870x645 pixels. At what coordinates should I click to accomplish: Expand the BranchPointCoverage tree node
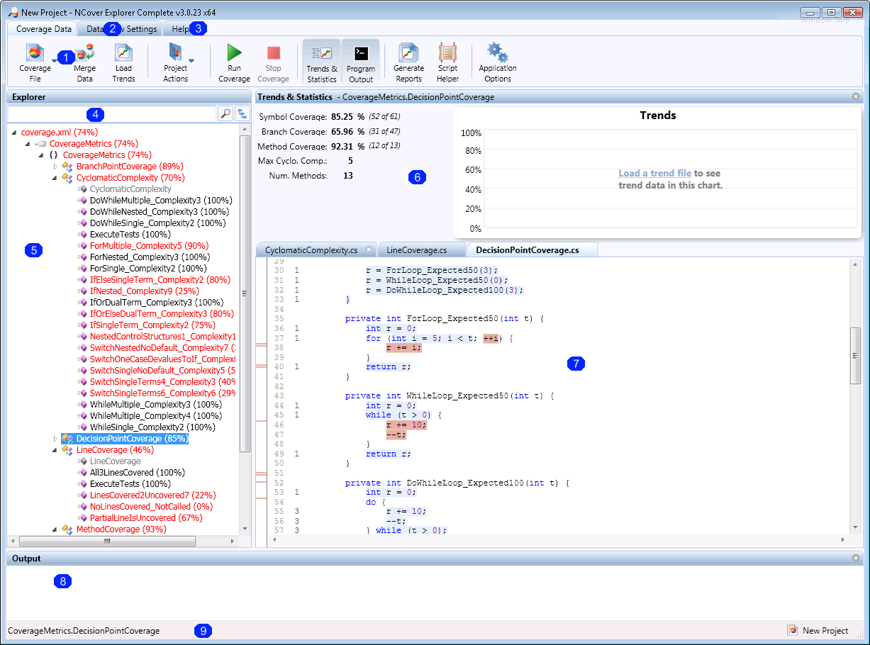(55, 167)
